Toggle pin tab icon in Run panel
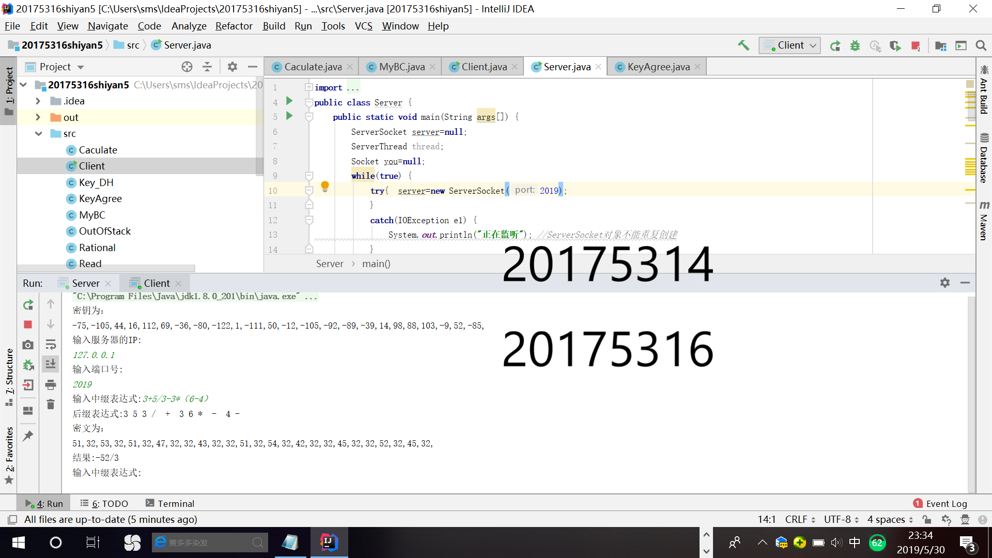 [28, 436]
